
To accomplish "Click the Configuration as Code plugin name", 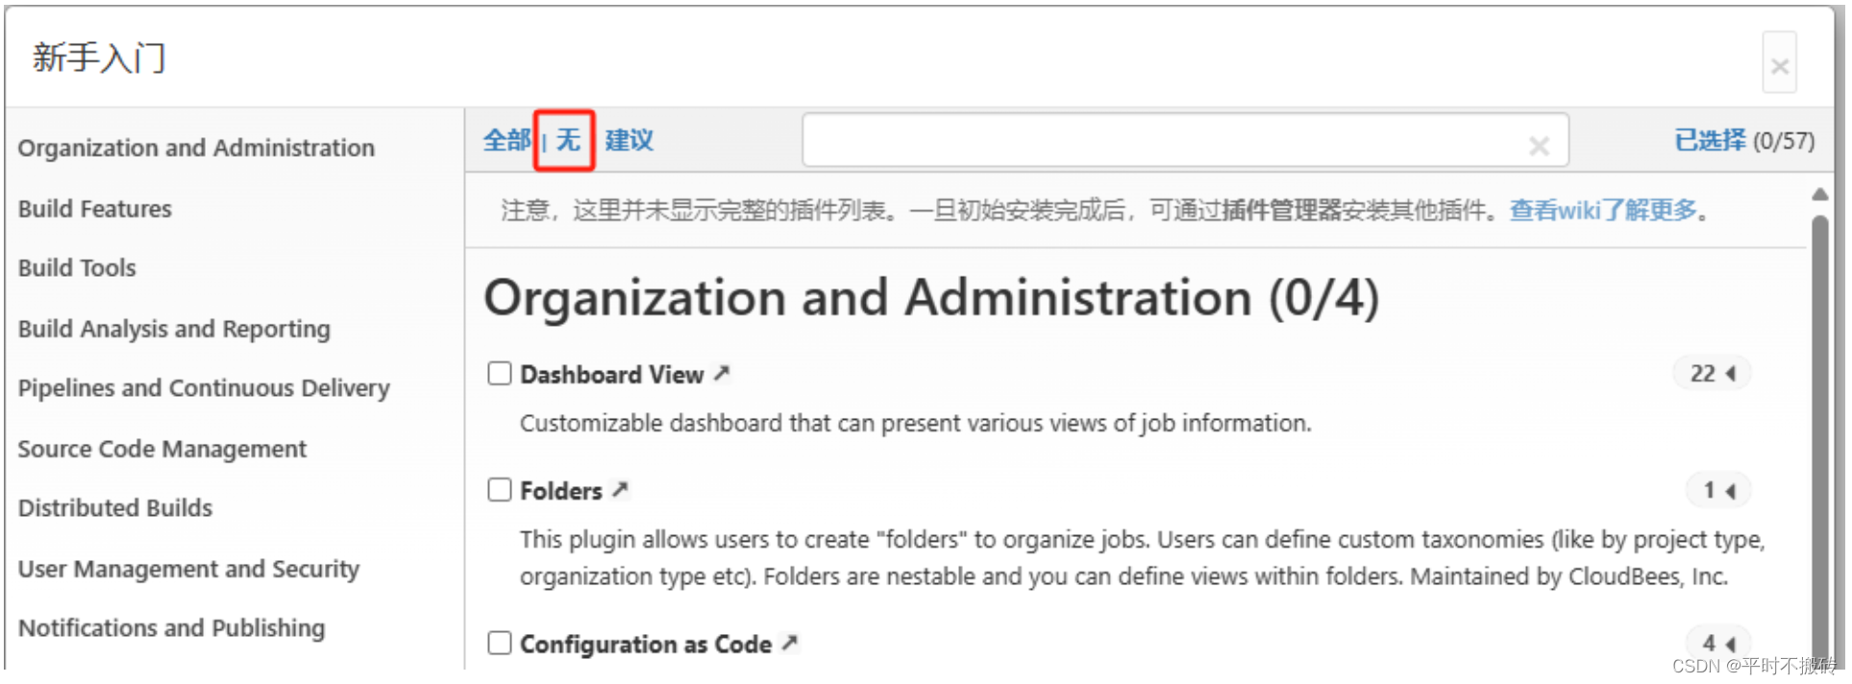I will pos(645,644).
